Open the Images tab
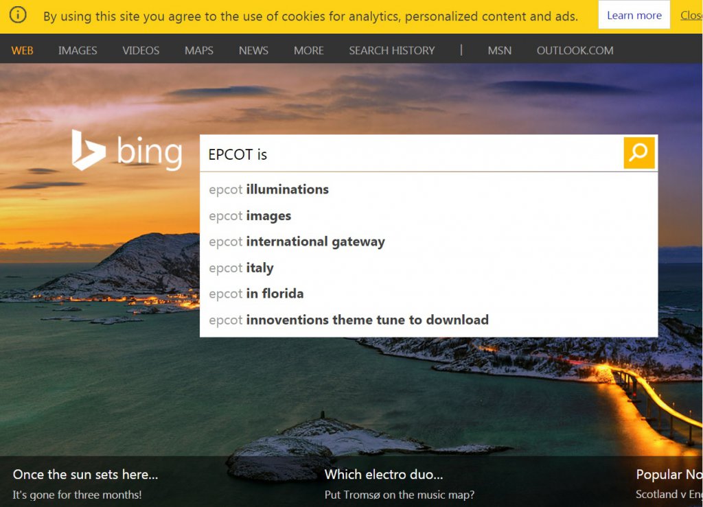Screen dimensions: 703x507 78,51
